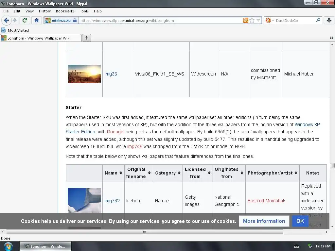Select the Longhorn taskbar window button
The height and width of the screenshot is (251, 335).
point(45,246)
